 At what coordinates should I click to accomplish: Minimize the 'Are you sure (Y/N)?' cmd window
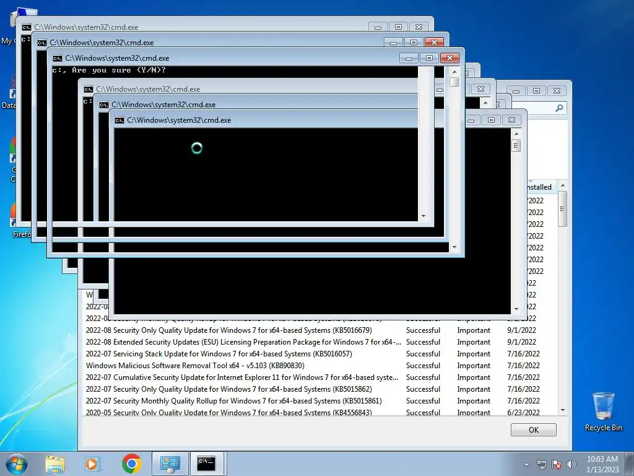click(x=409, y=58)
